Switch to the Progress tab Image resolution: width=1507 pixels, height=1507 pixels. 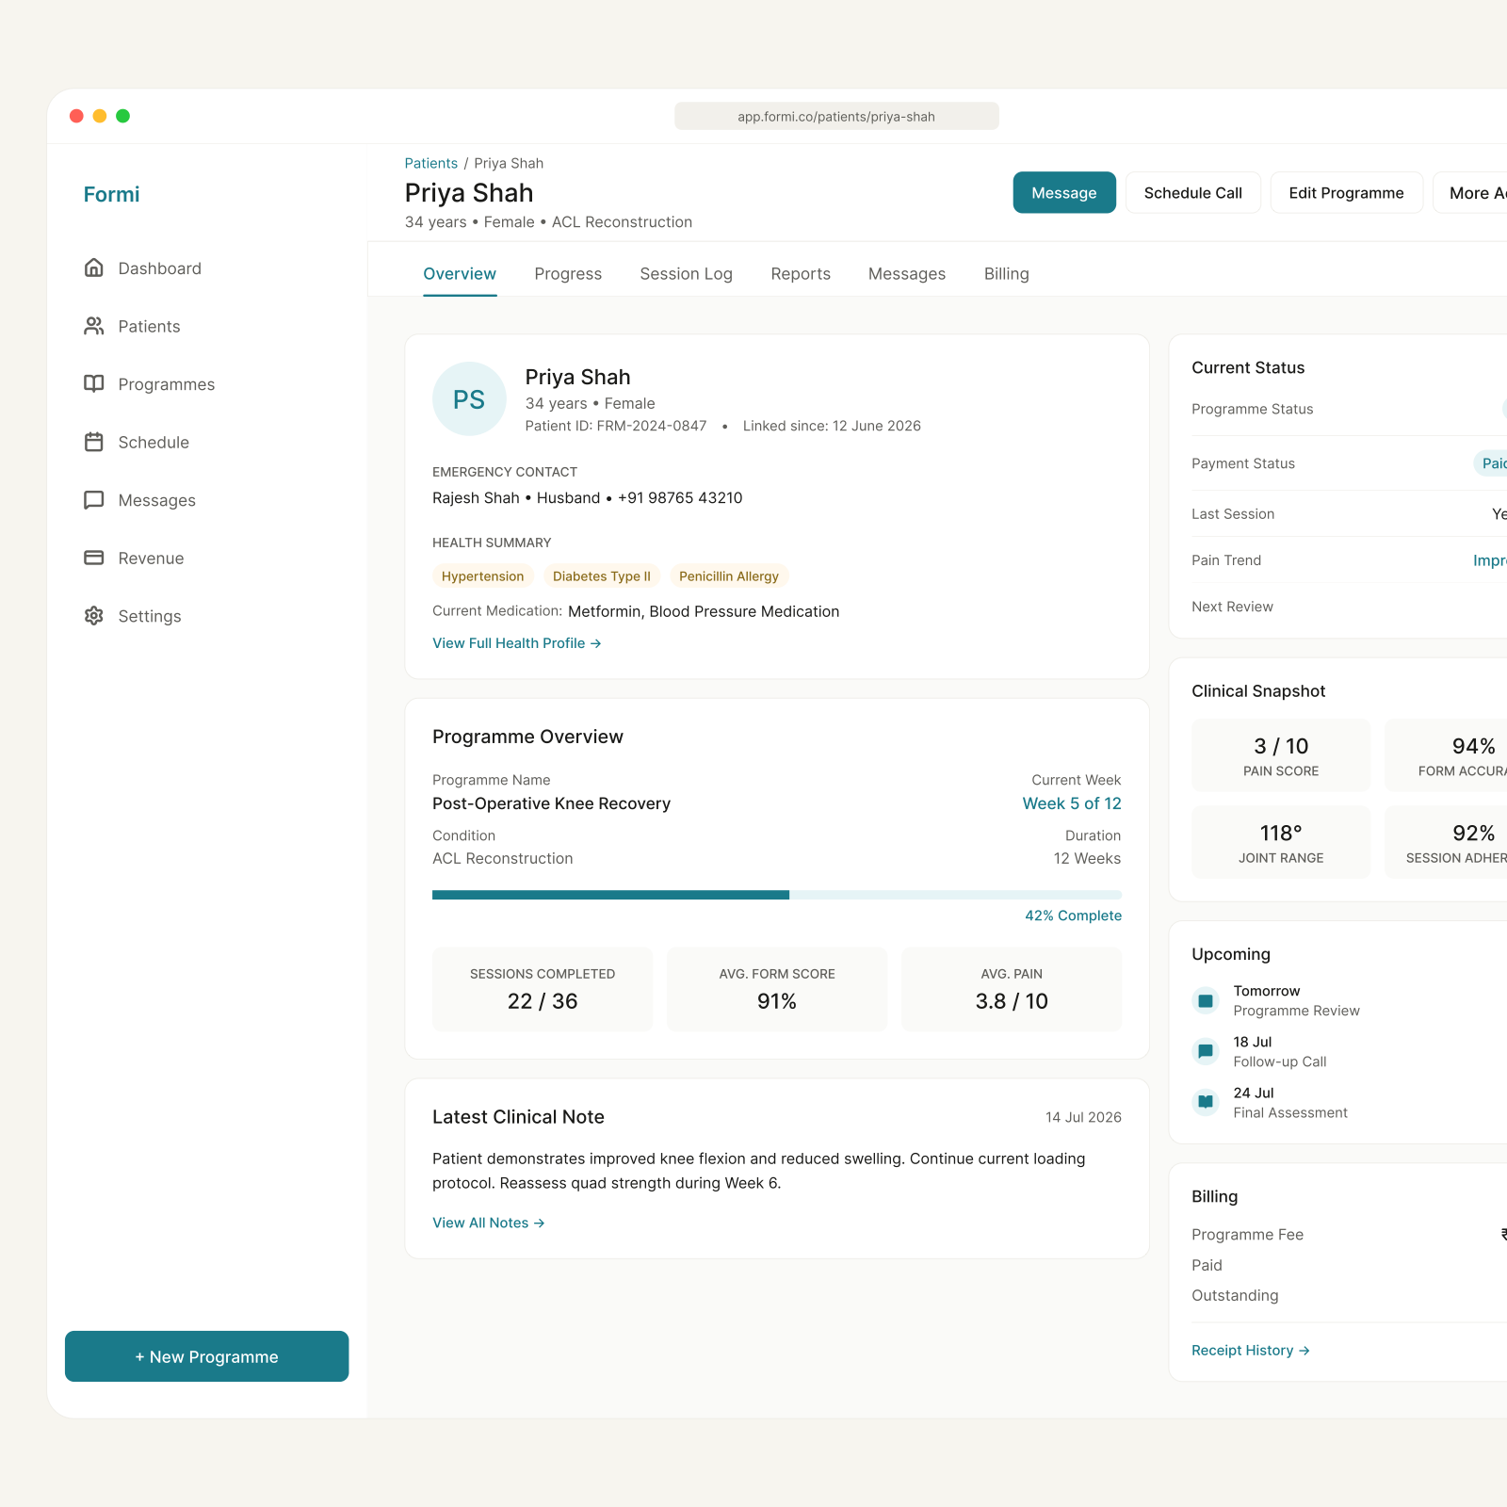tap(568, 274)
